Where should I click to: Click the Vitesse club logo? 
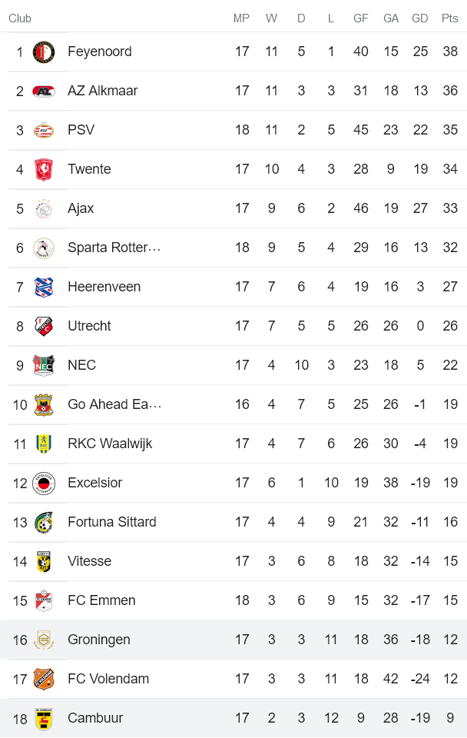(x=44, y=561)
